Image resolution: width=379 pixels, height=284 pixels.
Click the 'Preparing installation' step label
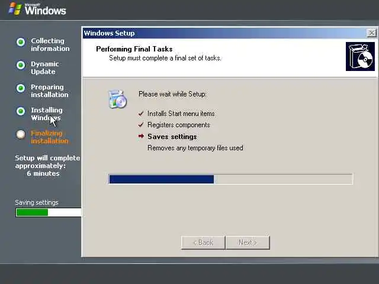tap(50, 91)
